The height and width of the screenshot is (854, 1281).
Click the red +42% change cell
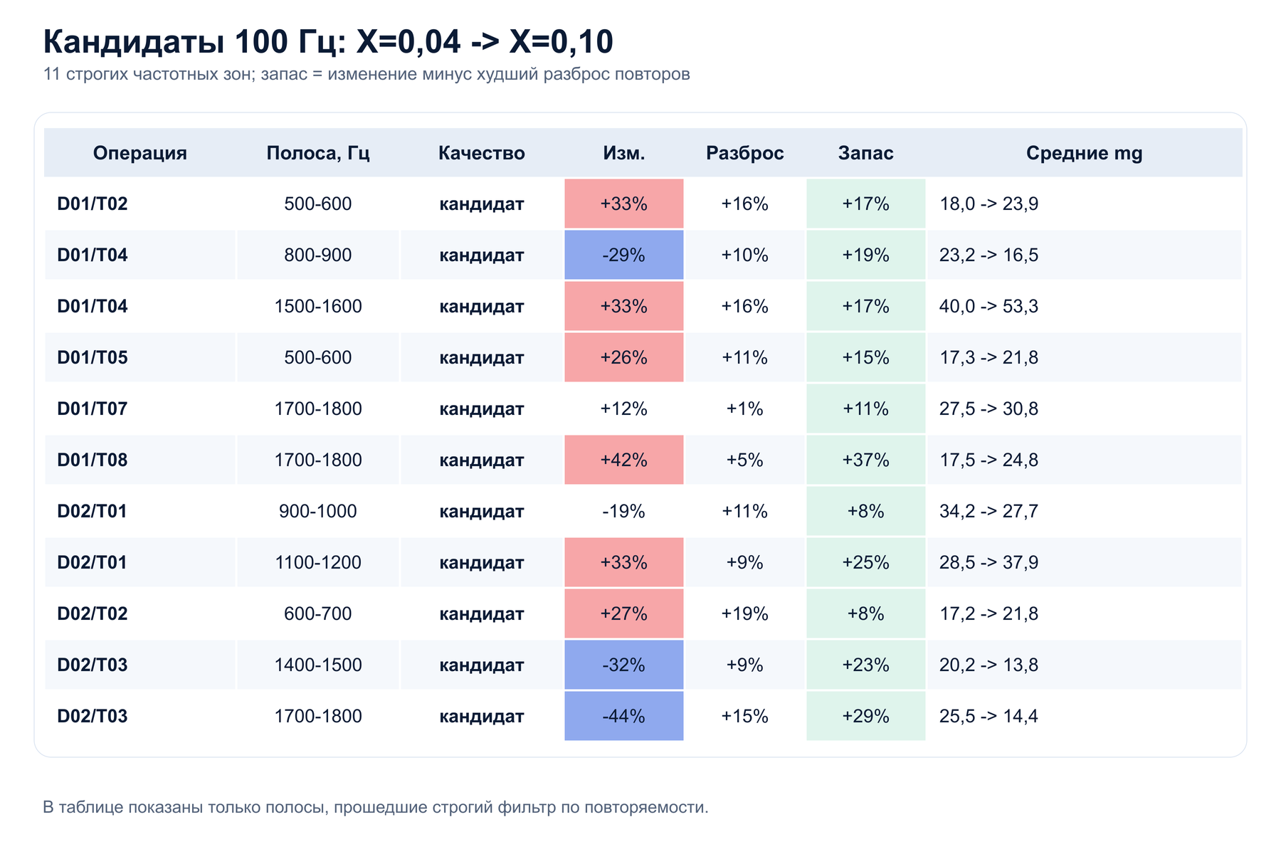pos(624,460)
